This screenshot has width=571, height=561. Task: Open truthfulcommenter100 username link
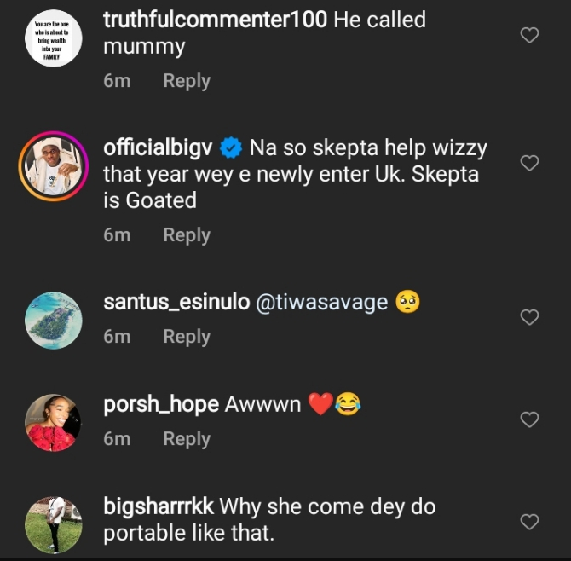pos(215,20)
